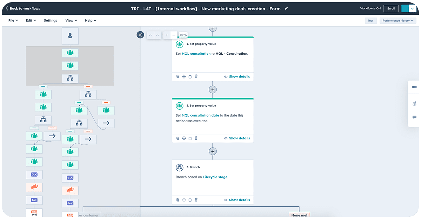421x219 pixels.
Task: Copy action 1 via its clipboard icon
Action: (190, 76)
